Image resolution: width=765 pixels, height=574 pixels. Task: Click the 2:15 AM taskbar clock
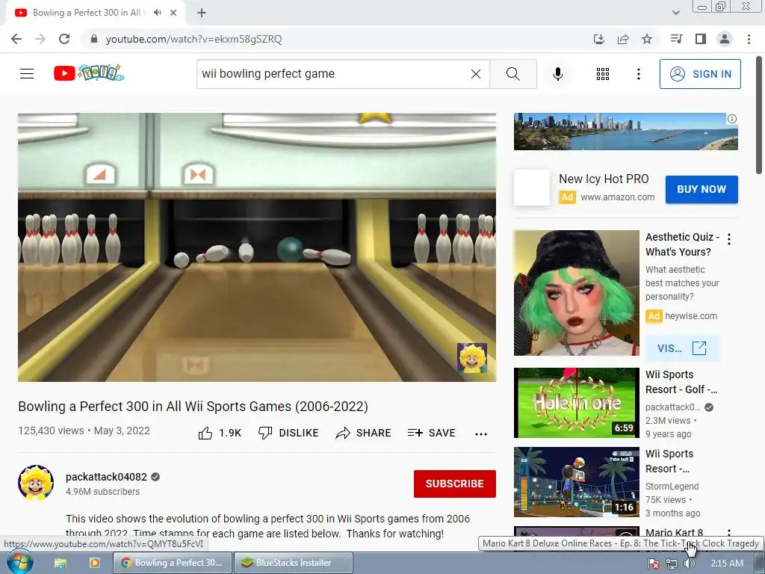coord(727,564)
